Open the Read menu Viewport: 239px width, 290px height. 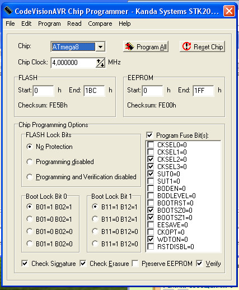pyautogui.click(x=74, y=24)
